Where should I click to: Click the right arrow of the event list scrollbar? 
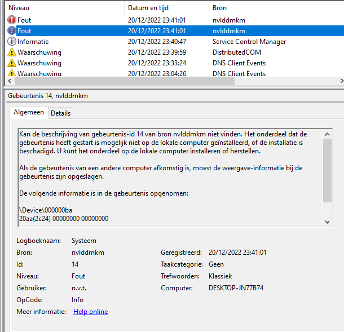pyautogui.click(x=341, y=81)
